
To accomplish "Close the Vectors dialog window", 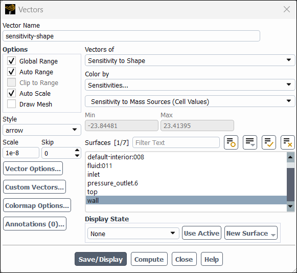I will tap(287, 9).
